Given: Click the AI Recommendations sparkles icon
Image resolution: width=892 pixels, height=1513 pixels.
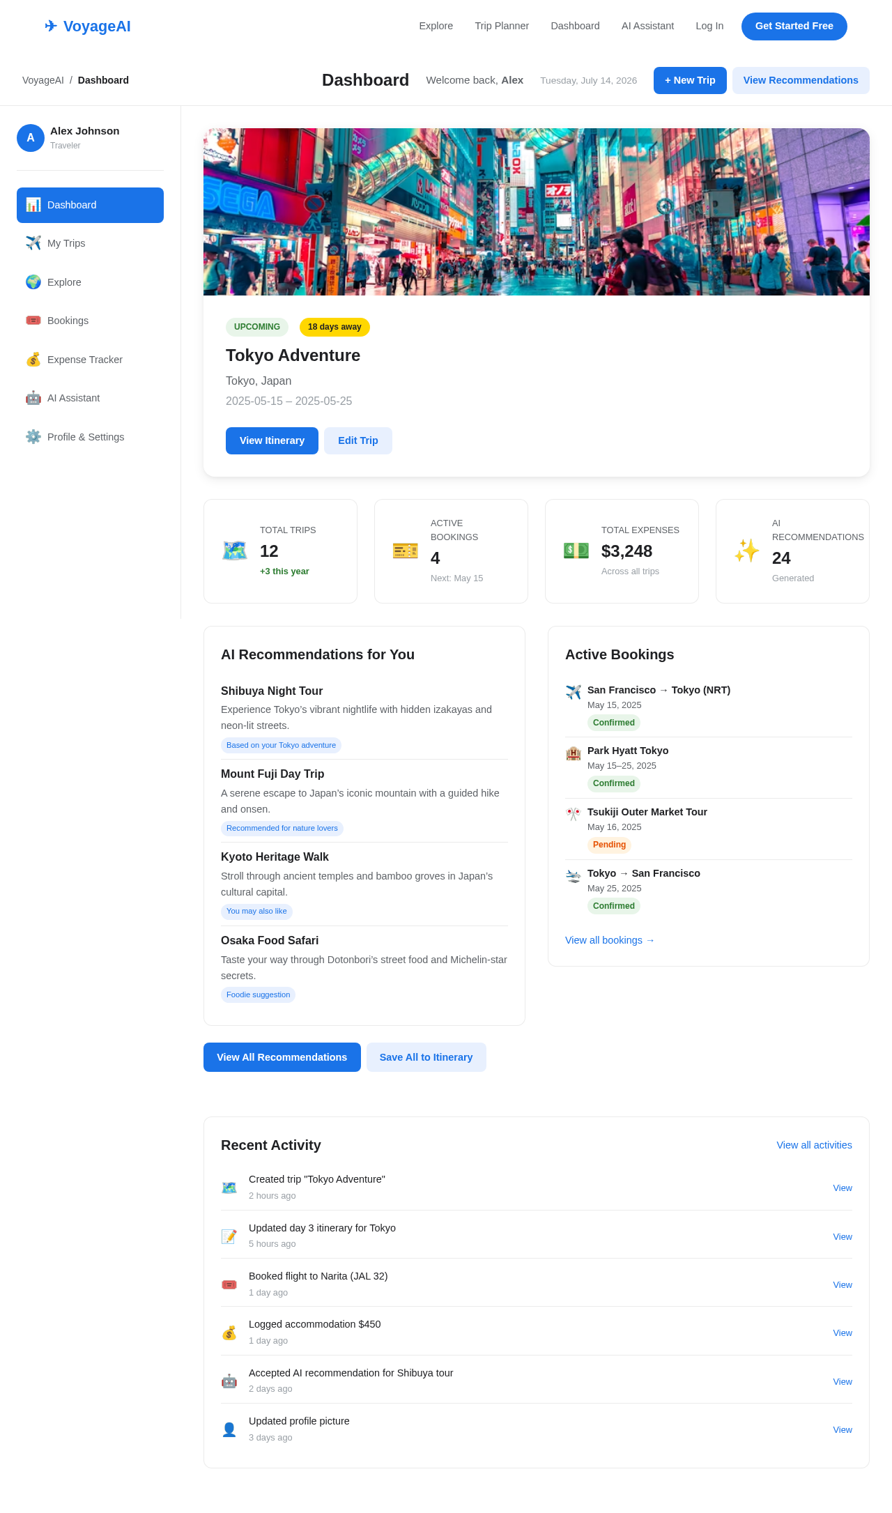Looking at the screenshot, I should click(747, 551).
